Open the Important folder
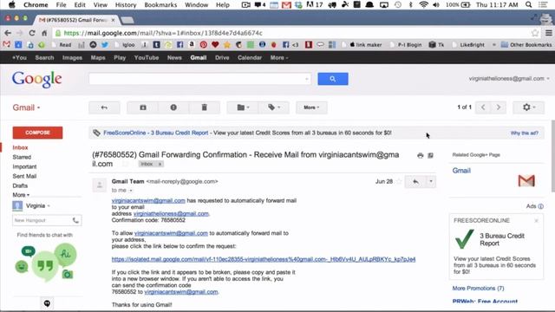 coord(24,166)
